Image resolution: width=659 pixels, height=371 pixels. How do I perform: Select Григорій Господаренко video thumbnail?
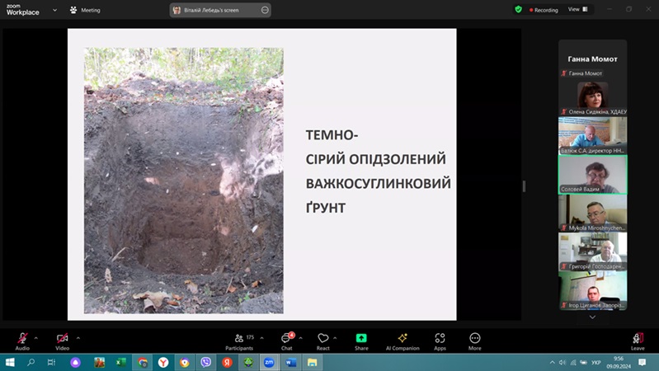click(x=592, y=251)
